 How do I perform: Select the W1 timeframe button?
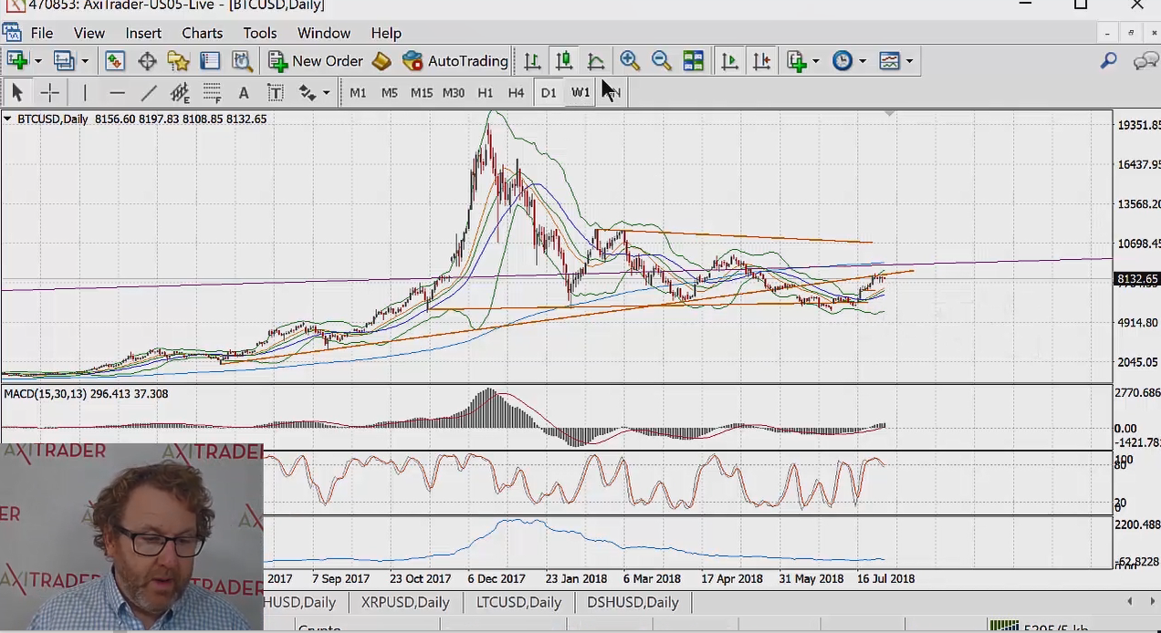(x=580, y=92)
